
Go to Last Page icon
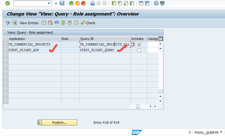coord(132,3)
